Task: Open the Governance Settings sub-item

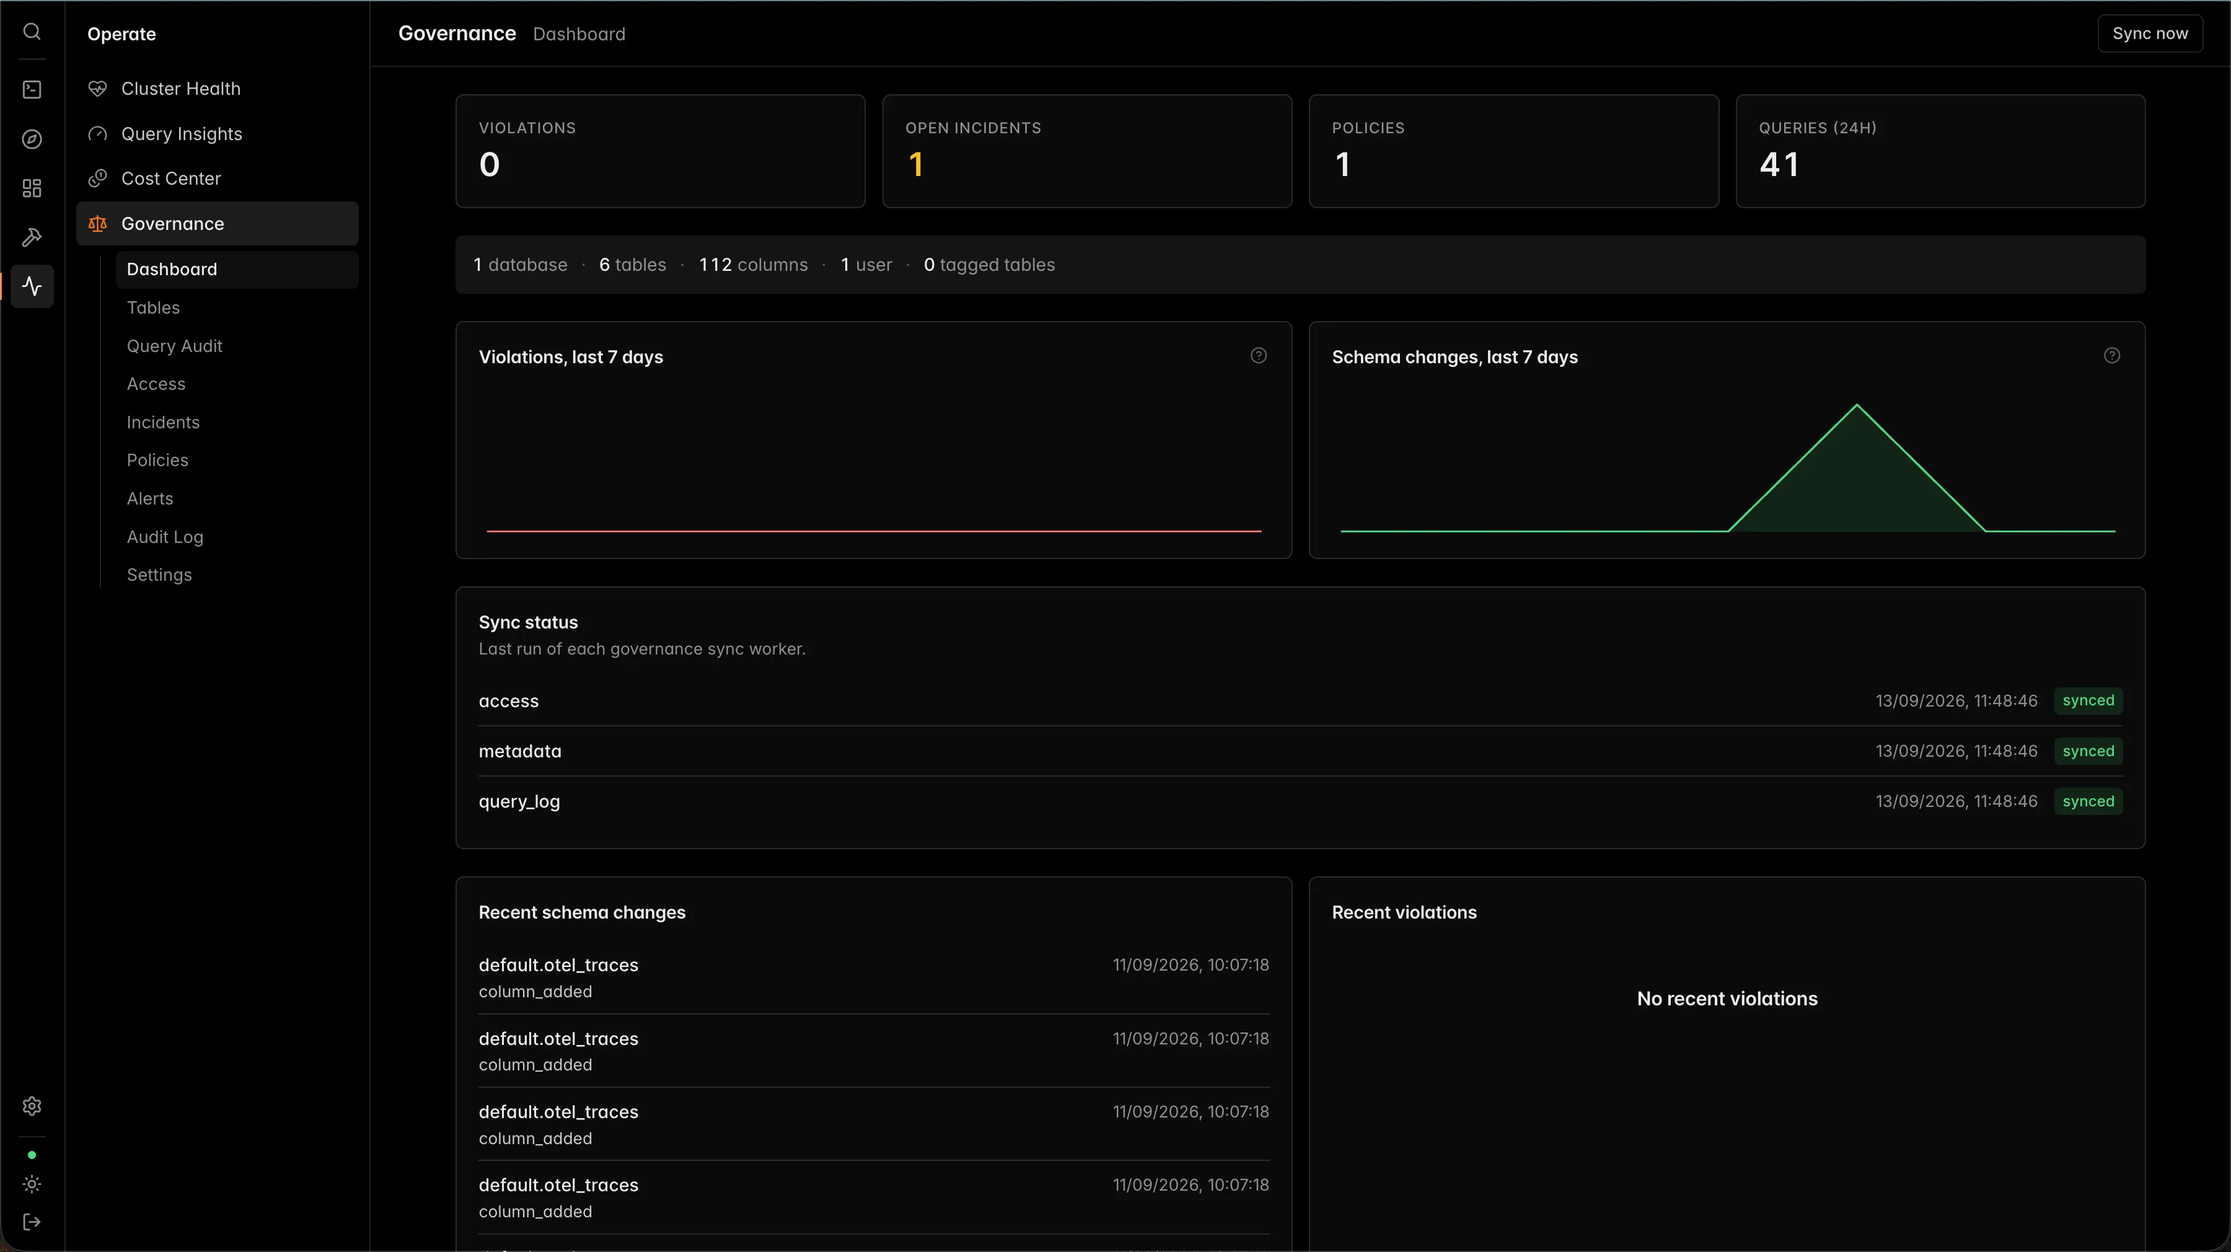Action: (x=237, y=575)
